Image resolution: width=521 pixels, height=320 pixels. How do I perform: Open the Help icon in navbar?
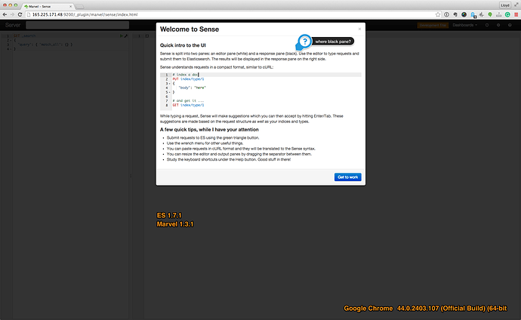(510, 25)
